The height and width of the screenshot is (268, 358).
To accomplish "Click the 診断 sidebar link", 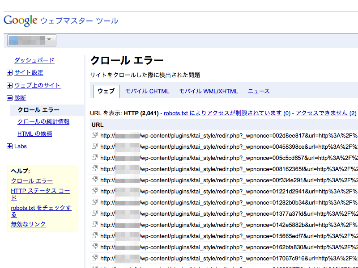I will coord(20,98).
